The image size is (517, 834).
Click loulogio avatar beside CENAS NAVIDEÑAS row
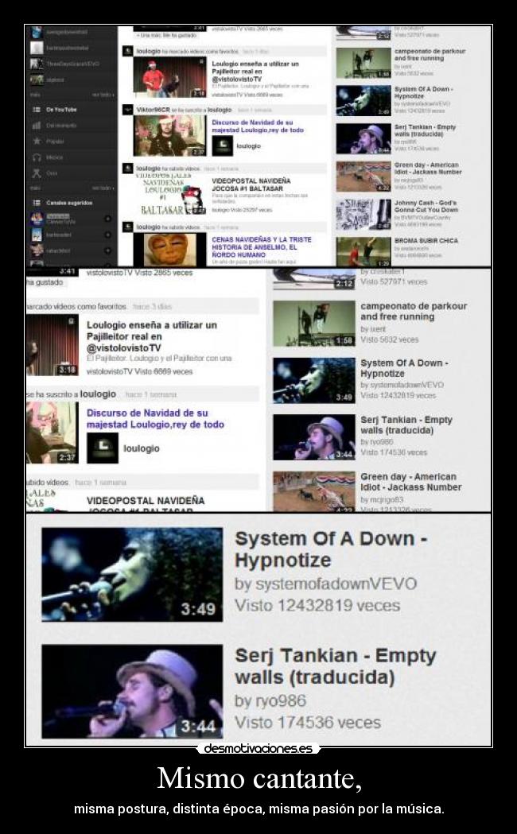pyautogui.click(x=127, y=227)
